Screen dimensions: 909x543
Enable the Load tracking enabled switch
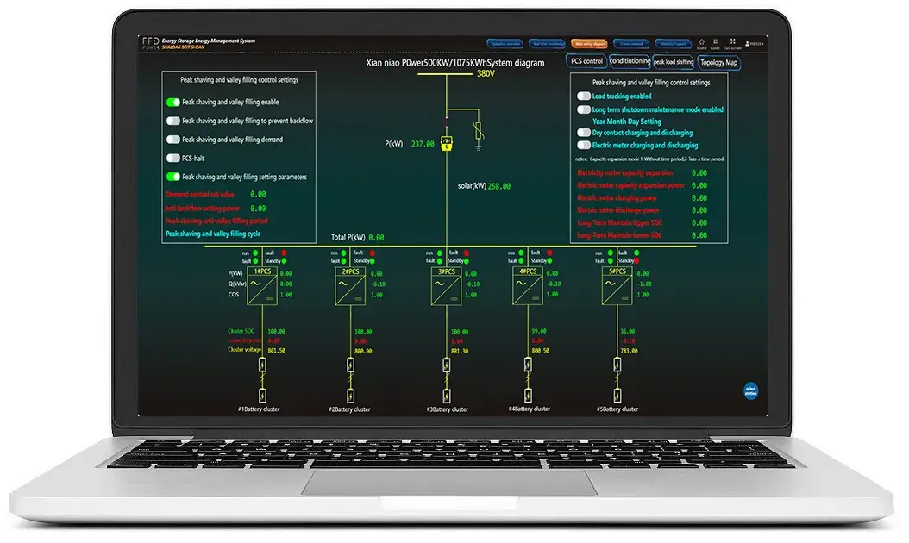coord(584,97)
